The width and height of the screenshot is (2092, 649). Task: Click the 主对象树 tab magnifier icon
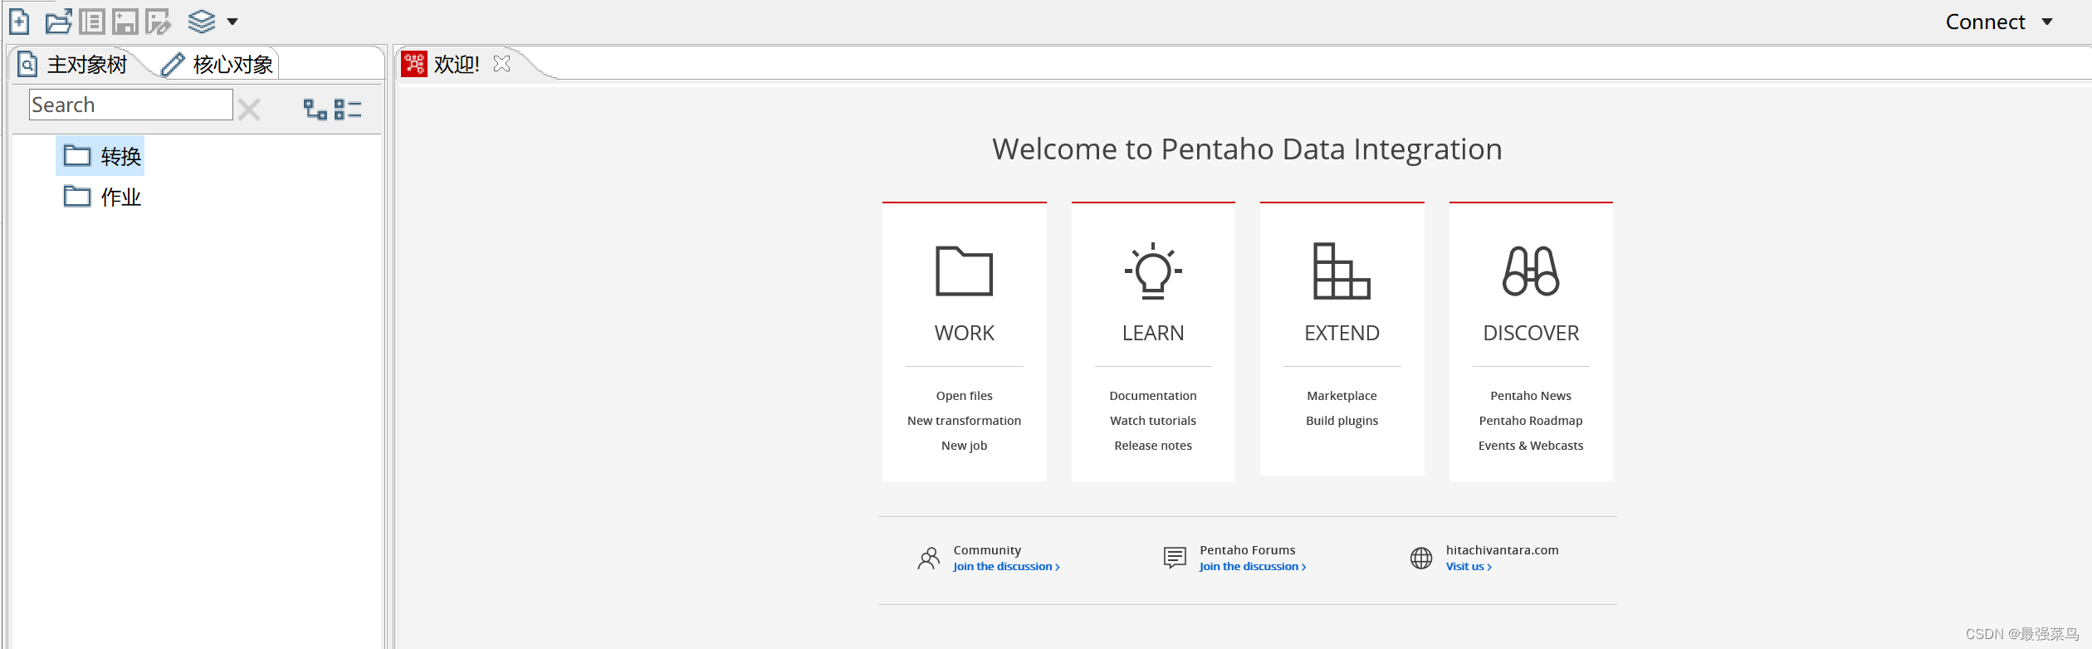(x=27, y=64)
